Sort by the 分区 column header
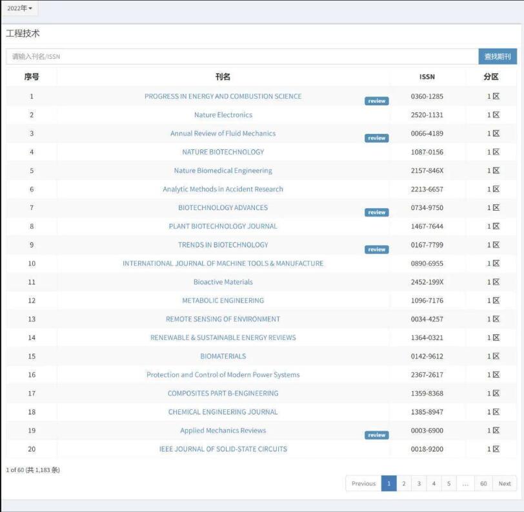524x512 pixels. pos(491,76)
